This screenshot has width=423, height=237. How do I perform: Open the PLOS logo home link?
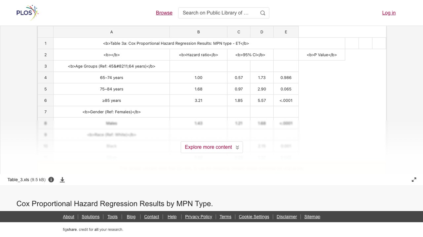click(27, 13)
